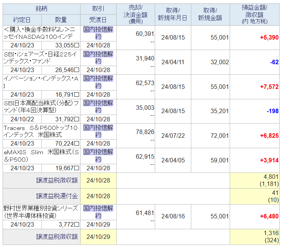The height and width of the screenshot is (249, 283).
Task: Select the profit value +6,825
Action: 269,136
